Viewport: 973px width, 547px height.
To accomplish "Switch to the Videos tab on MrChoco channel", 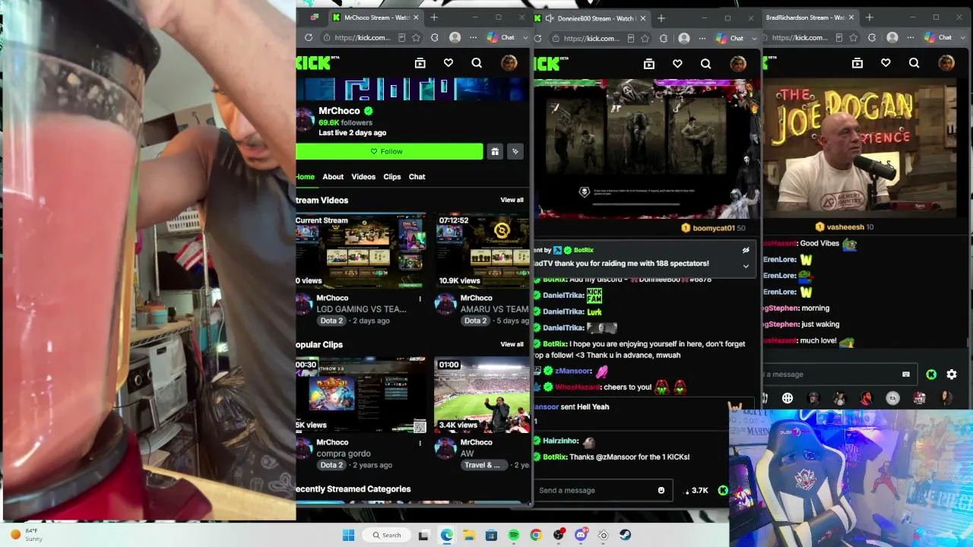I will [x=363, y=176].
